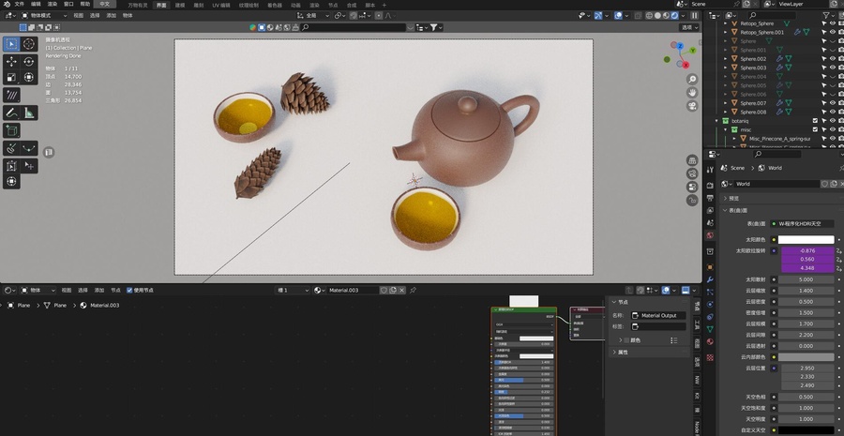Show Sphere.004 using its closed-eye icon

pyautogui.click(x=833, y=77)
